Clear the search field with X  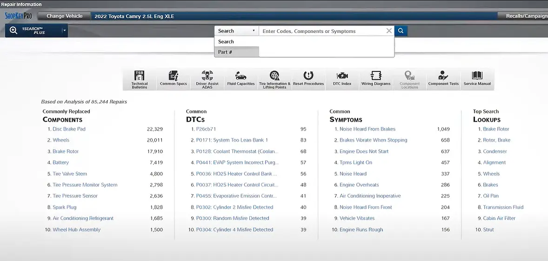point(389,31)
